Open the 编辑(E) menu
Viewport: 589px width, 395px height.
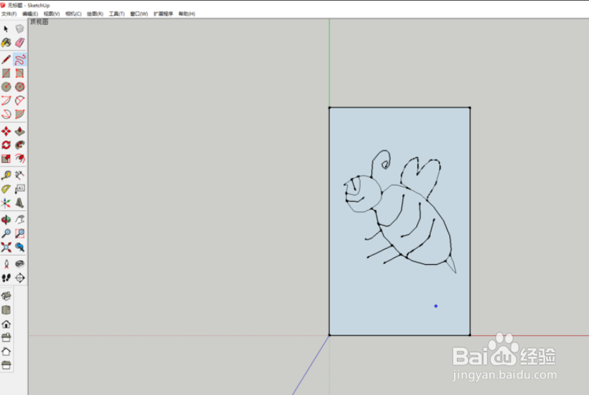tap(30, 14)
